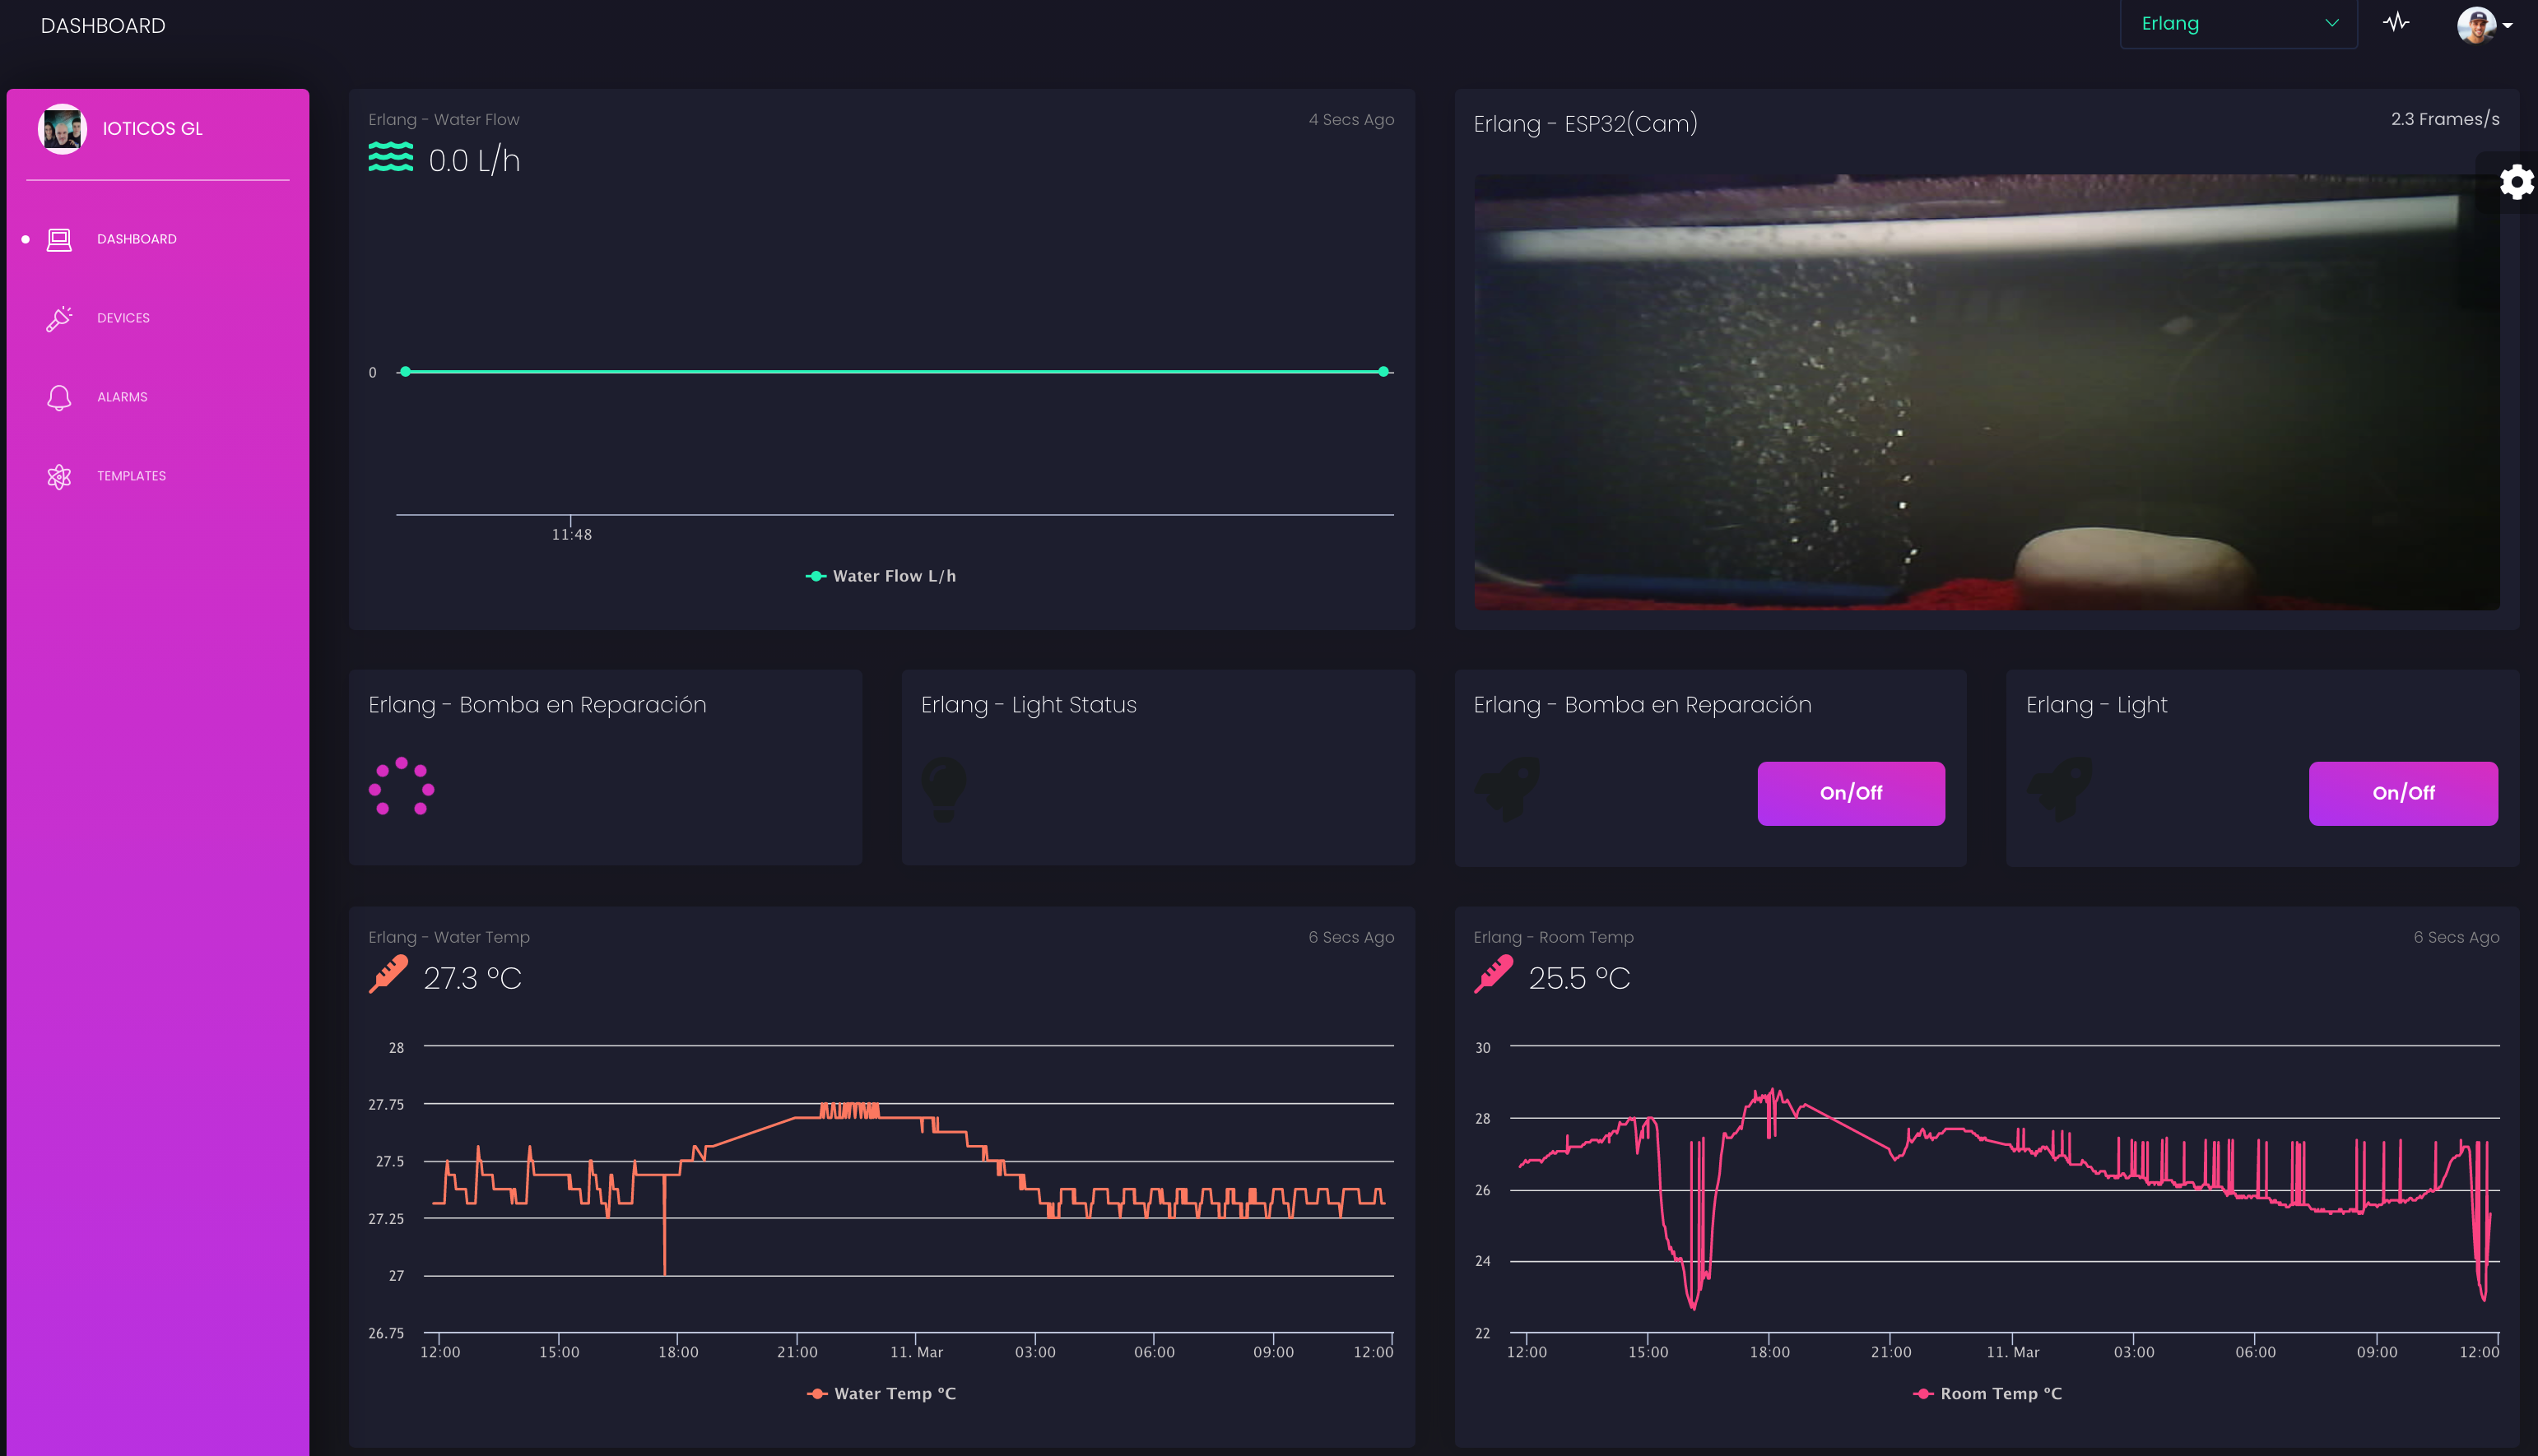This screenshot has width=2538, height=1456.
Task: Go to the Templates menu item
Action: tap(131, 476)
